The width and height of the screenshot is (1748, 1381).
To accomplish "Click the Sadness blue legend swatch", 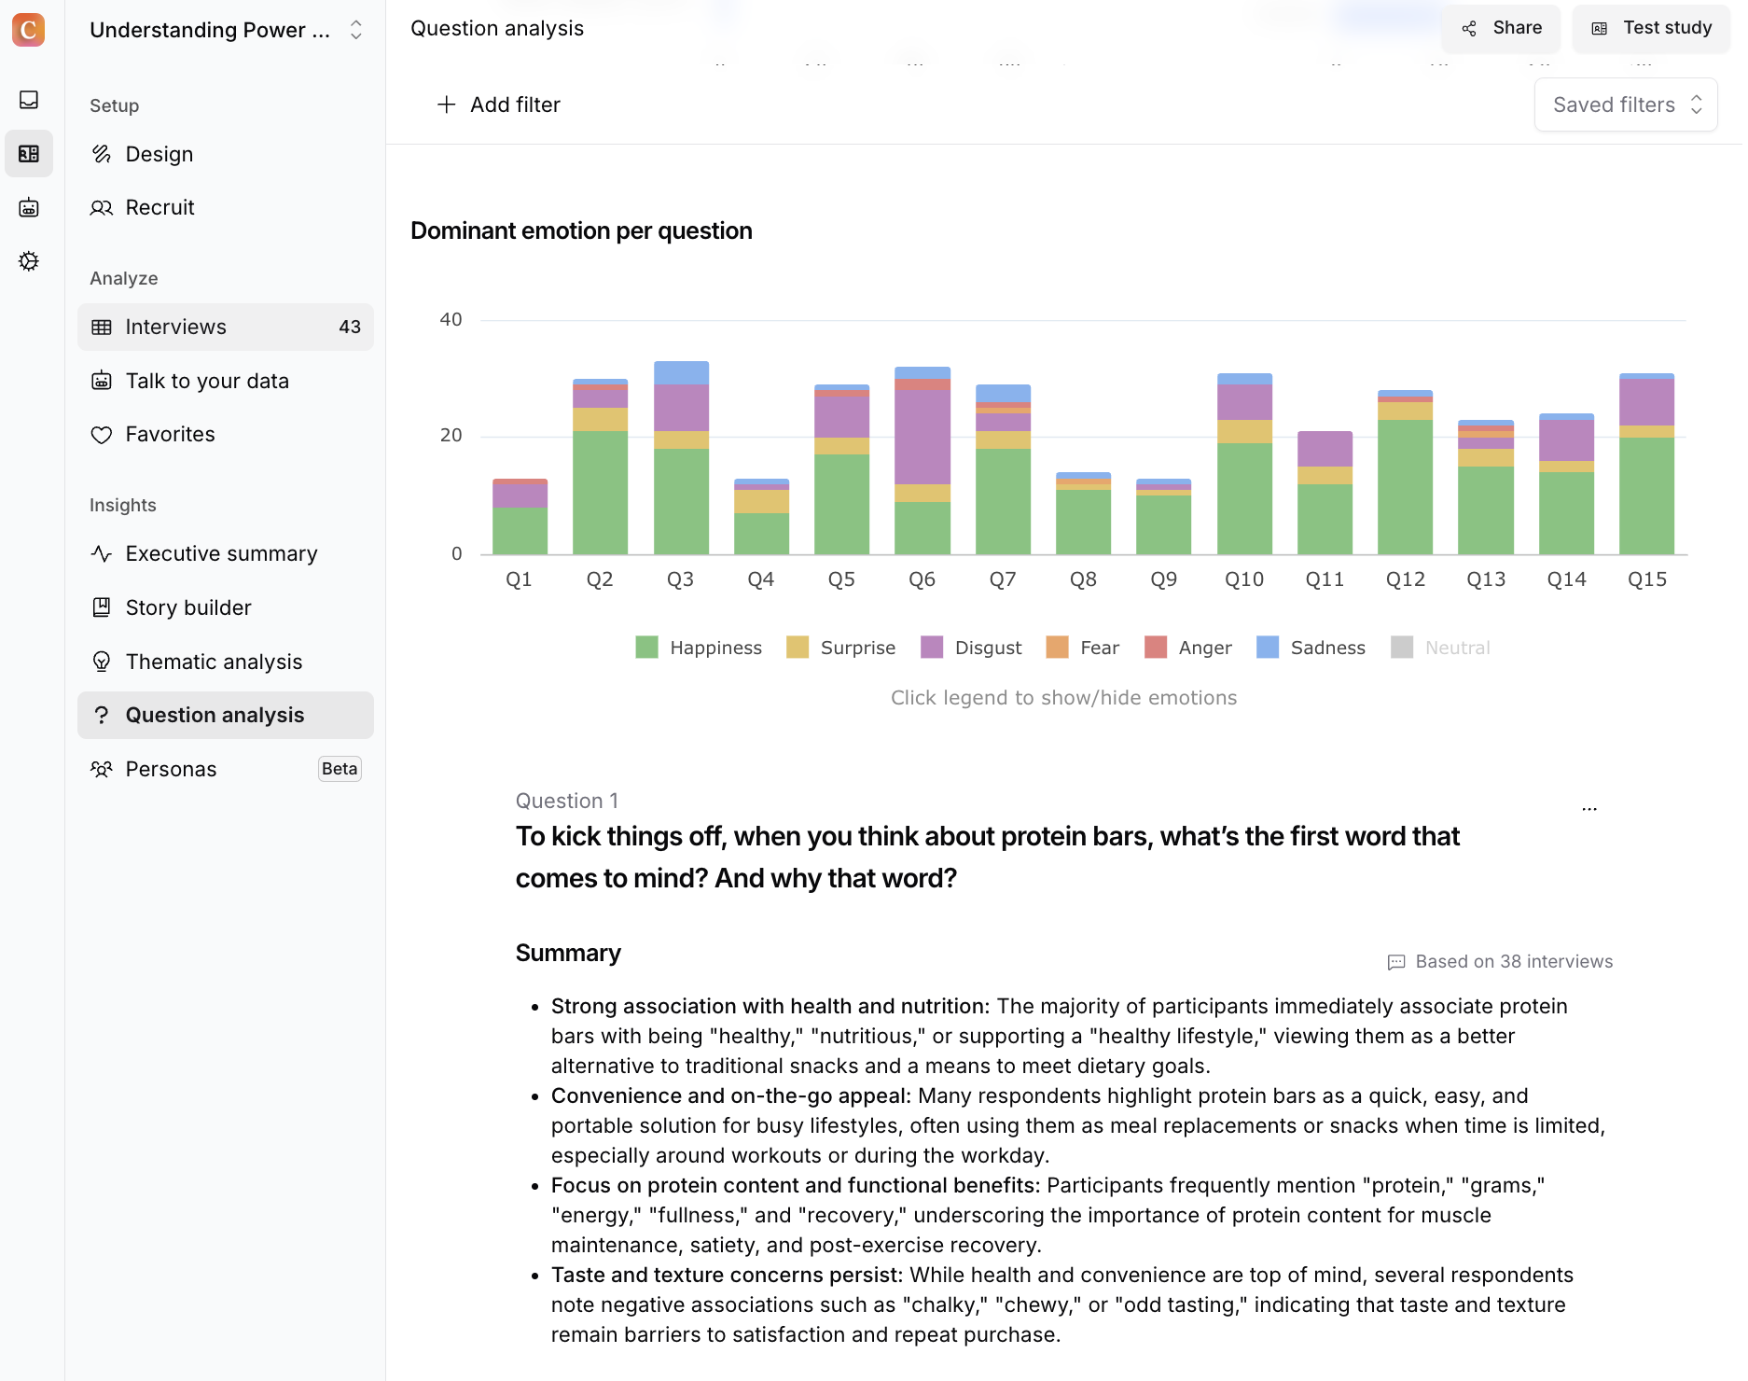I will pyautogui.click(x=1268, y=648).
